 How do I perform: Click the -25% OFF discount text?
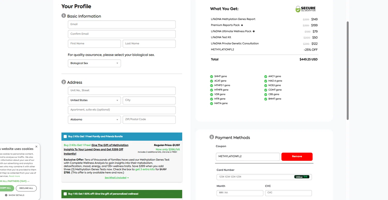[x=311, y=50]
